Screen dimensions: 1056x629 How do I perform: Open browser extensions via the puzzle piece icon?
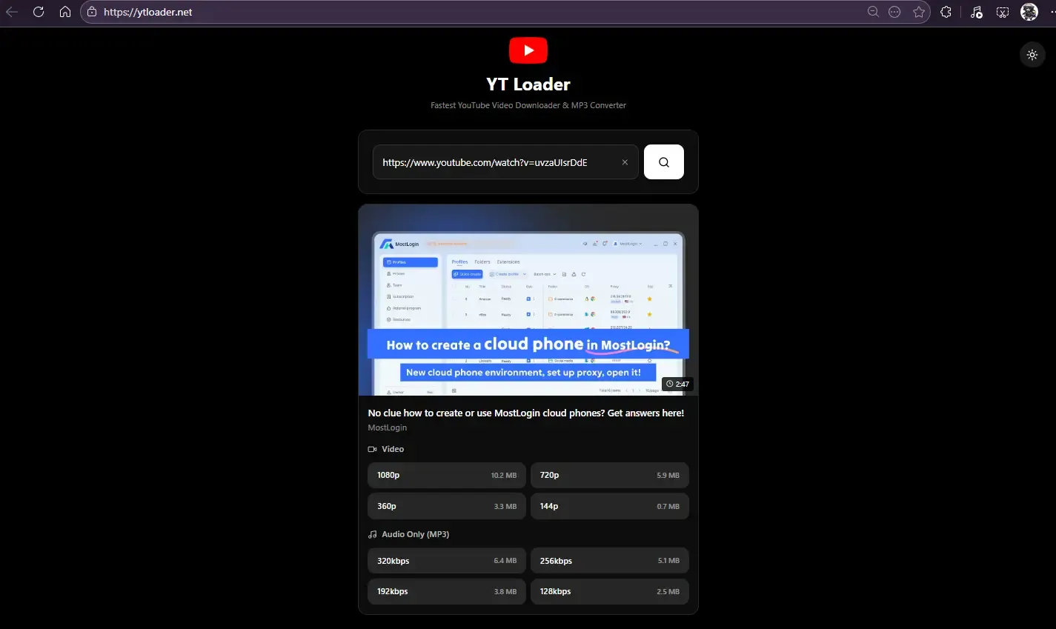tap(946, 12)
